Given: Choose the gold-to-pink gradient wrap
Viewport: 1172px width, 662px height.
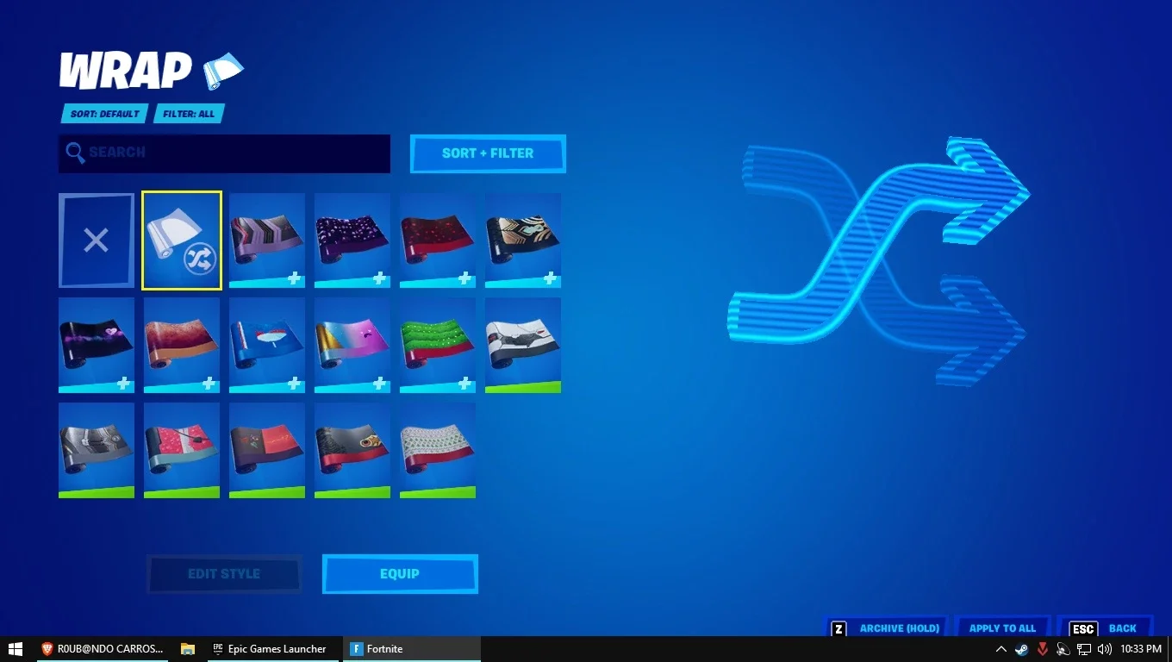Looking at the screenshot, I should point(352,346).
